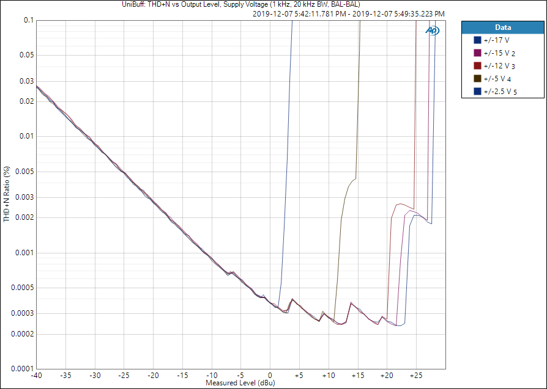547x389 pixels.
Task: Click the +/-5 V legend color swatch
Action: tap(477, 79)
